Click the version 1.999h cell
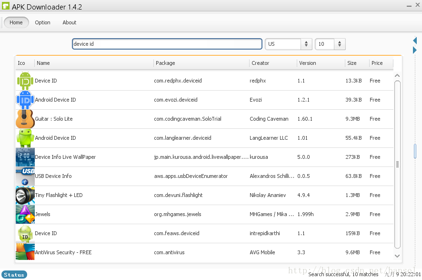The height and width of the screenshot is (280, 422). pyautogui.click(x=305, y=215)
